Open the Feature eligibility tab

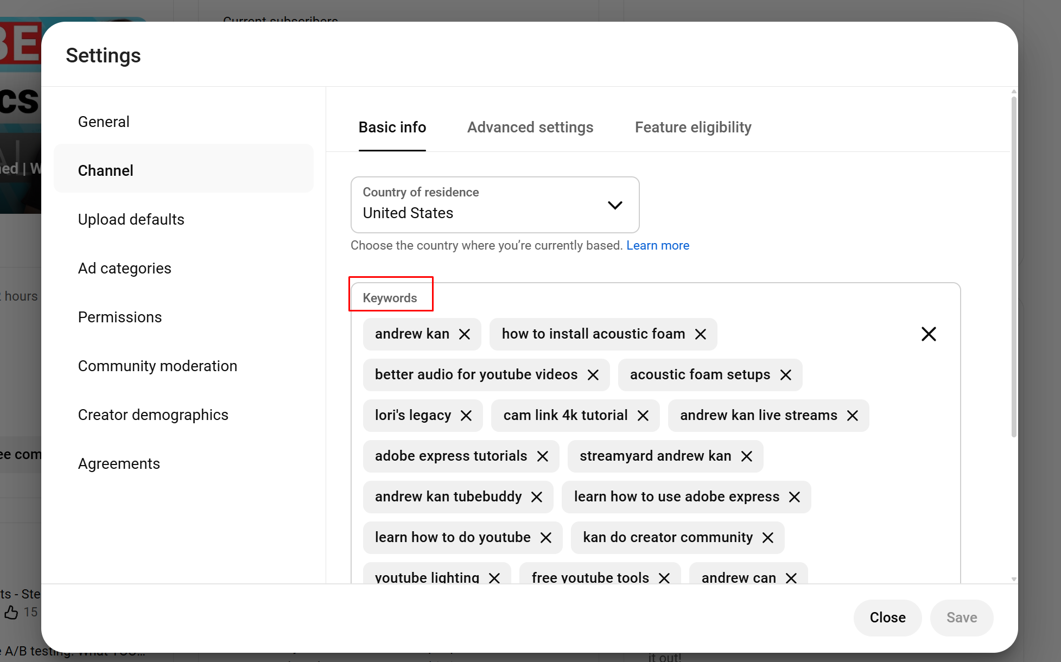[692, 127]
